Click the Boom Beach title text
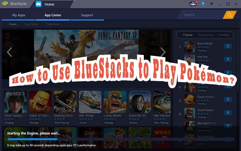The height and width of the screenshot is (151, 241). pyautogui.click(x=205, y=43)
